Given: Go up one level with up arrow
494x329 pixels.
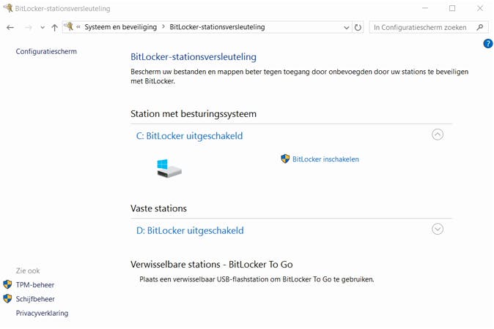Looking at the screenshot, I should coord(54,27).
